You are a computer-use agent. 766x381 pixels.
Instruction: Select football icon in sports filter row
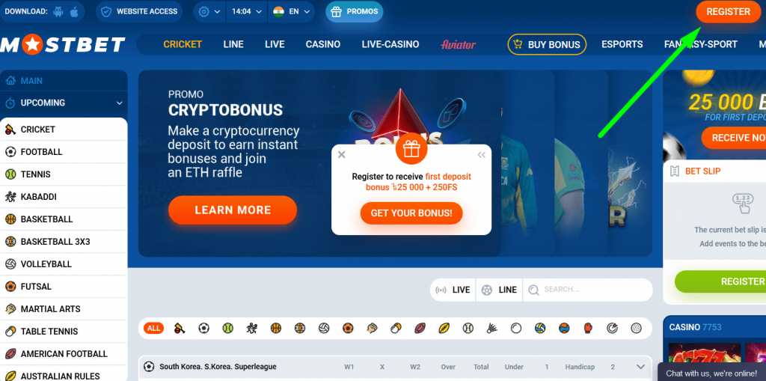click(203, 328)
